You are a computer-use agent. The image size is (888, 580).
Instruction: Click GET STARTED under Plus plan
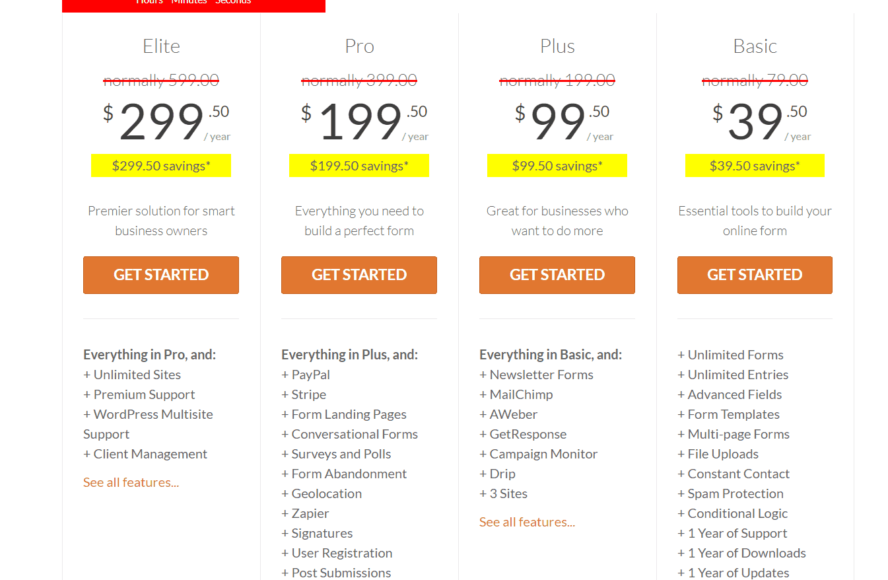pyautogui.click(x=557, y=275)
